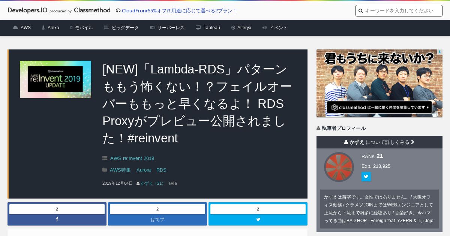Viewport: 450px width, 236px height.
Task: Open the モバイル navigation menu item
Action: point(81,28)
